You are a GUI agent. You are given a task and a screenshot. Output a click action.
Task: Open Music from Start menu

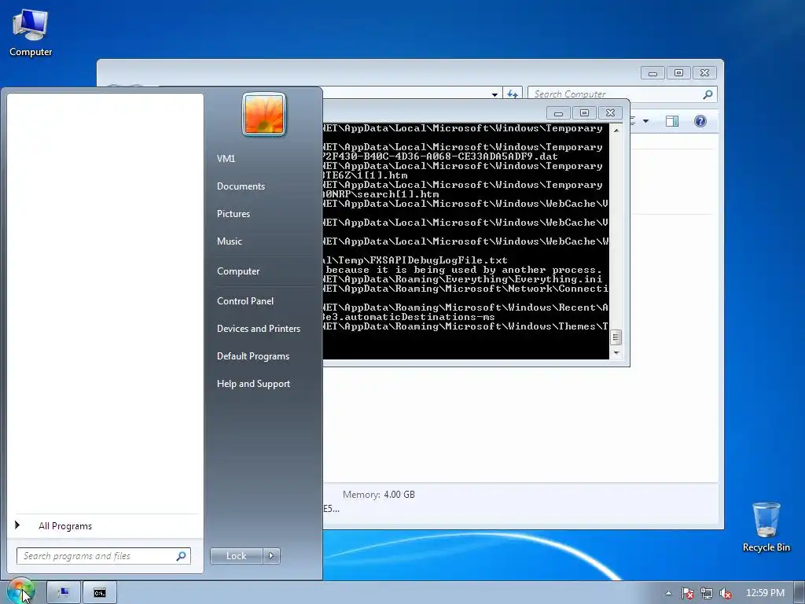(229, 241)
